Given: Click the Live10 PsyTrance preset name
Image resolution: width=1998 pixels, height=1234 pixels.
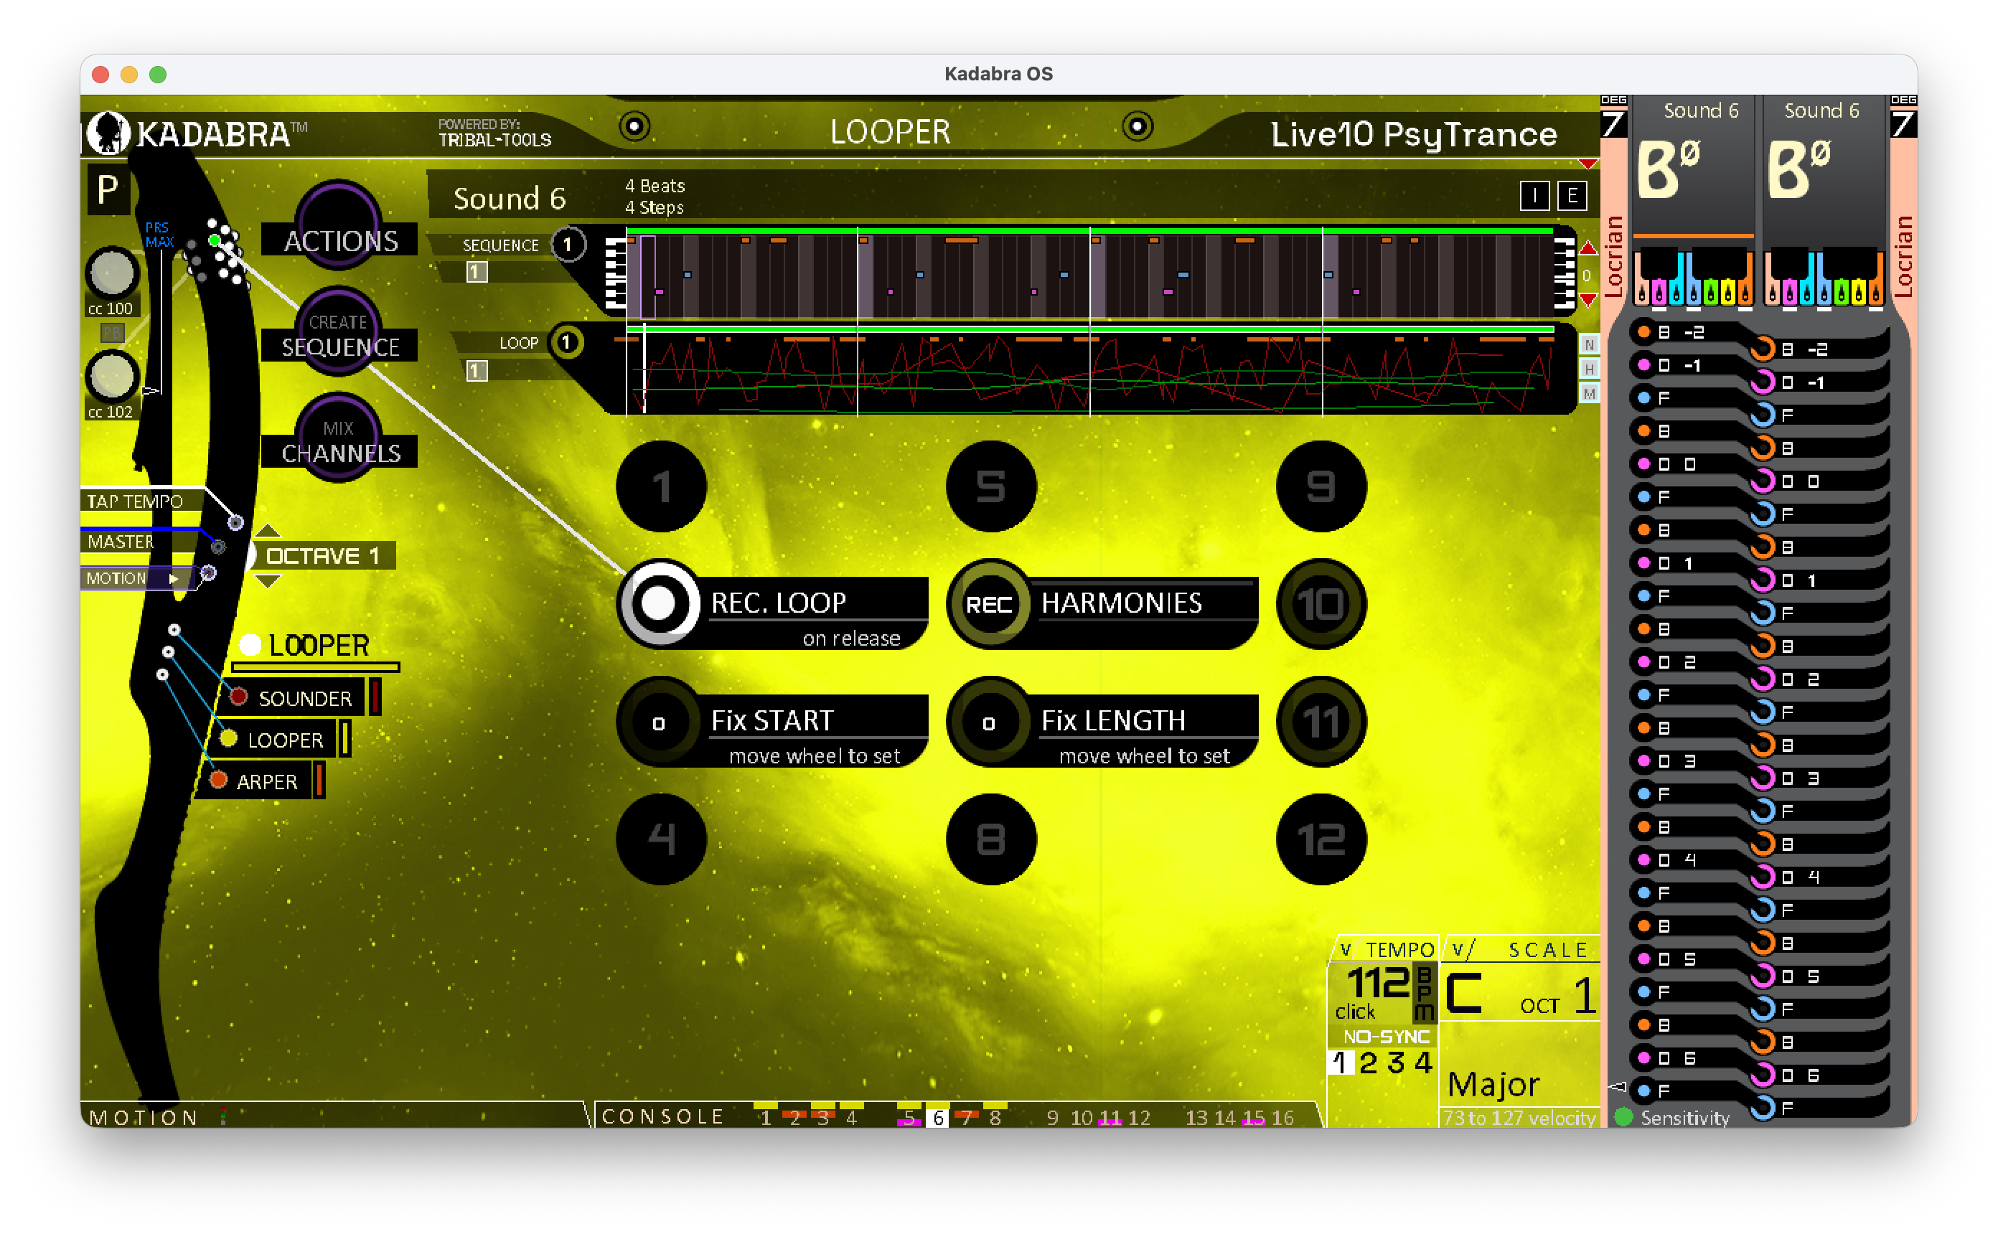Looking at the screenshot, I should (x=1413, y=134).
